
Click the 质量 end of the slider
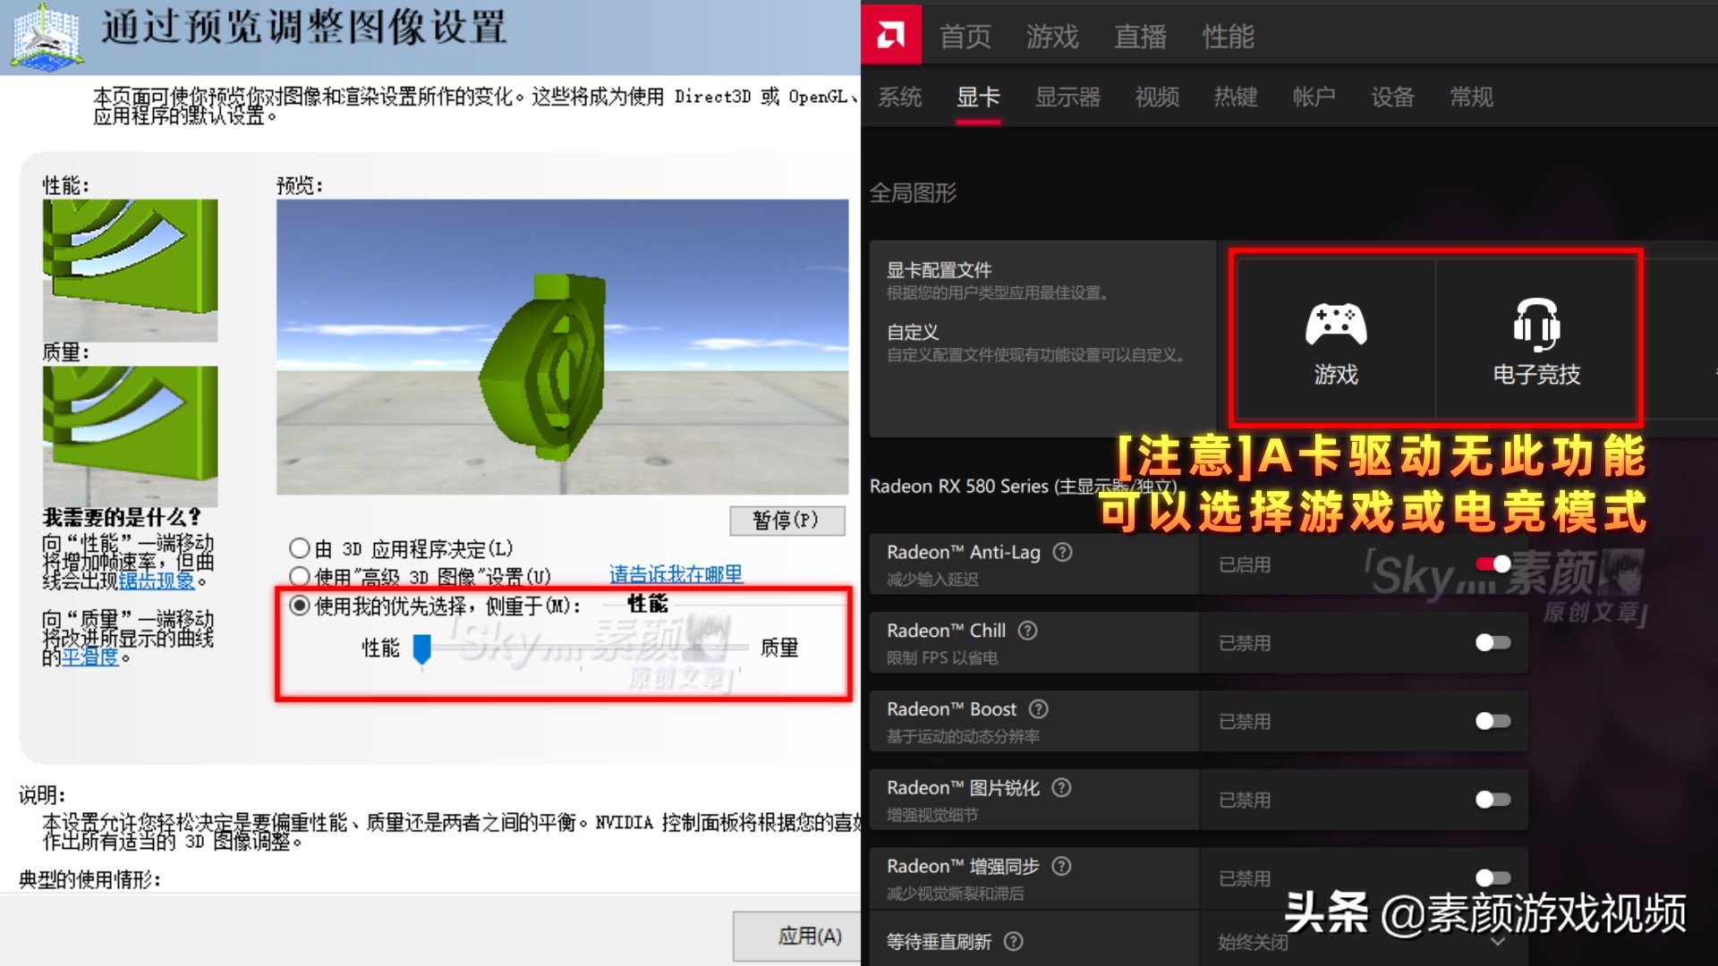coord(778,648)
